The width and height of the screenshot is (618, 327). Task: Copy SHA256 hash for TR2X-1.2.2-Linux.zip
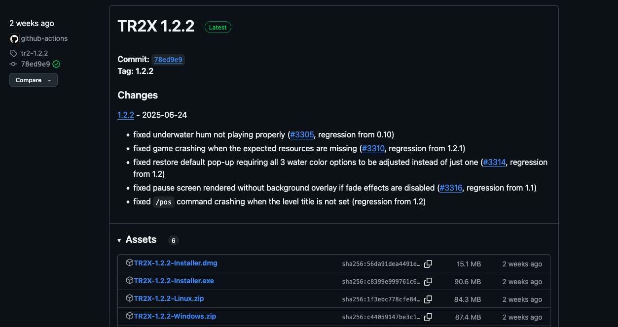pyautogui.click(x=428, y=299)
